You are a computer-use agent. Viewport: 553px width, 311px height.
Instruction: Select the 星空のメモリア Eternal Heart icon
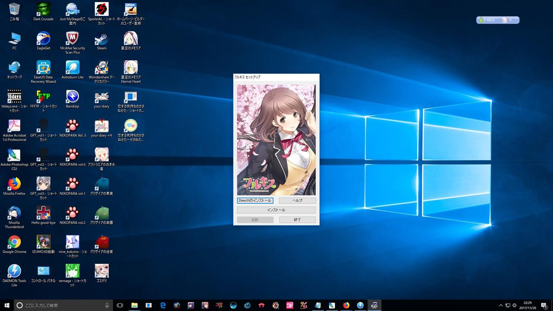[x=130, y=72]
